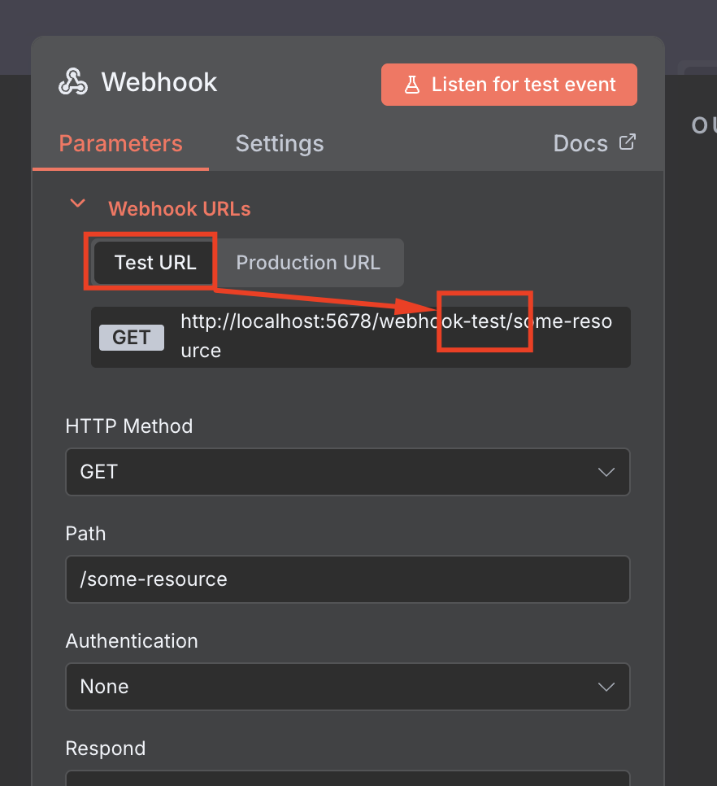Switch to the Parameters tab
Viewport: 717px width, 786px height.
pos(120,144)
